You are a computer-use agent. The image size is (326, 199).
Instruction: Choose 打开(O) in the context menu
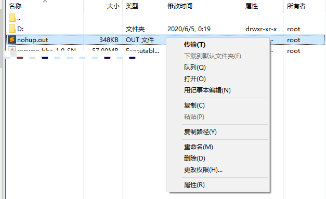pyautogui.click(x=195, y=79)
